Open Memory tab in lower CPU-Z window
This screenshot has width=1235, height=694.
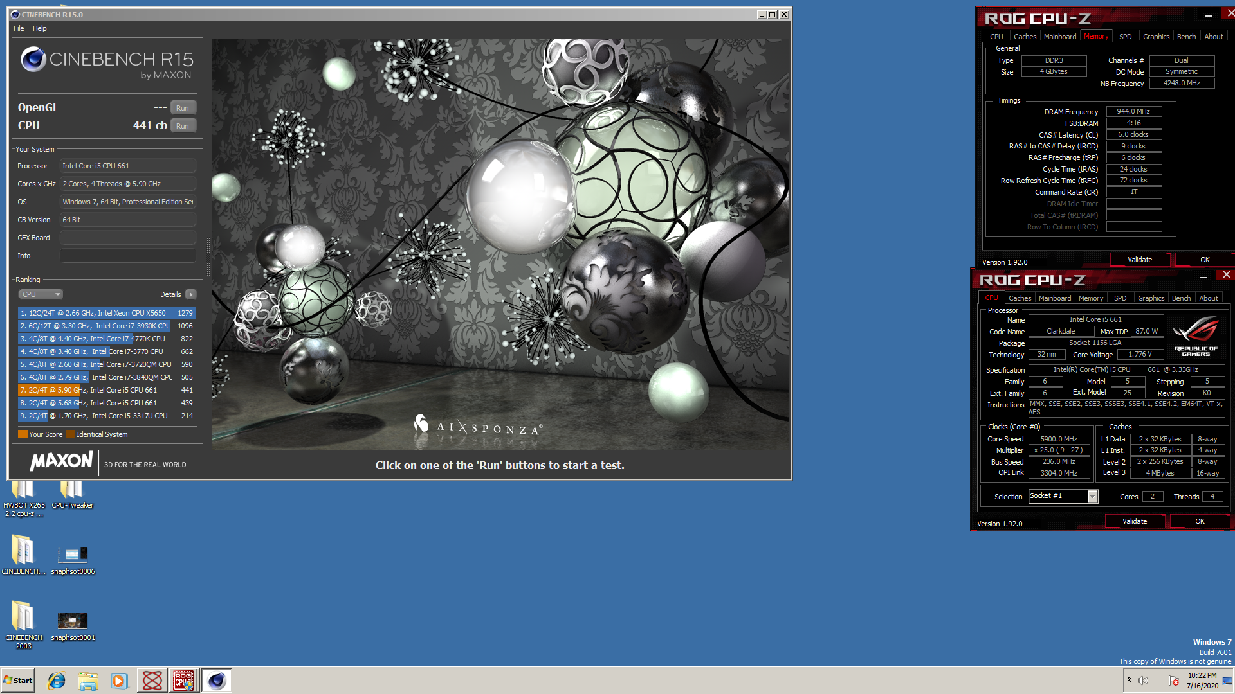[1090, 298]
